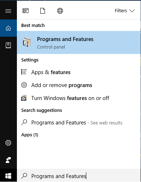Click magnifier icon of search suggestion

click(24, 122)
